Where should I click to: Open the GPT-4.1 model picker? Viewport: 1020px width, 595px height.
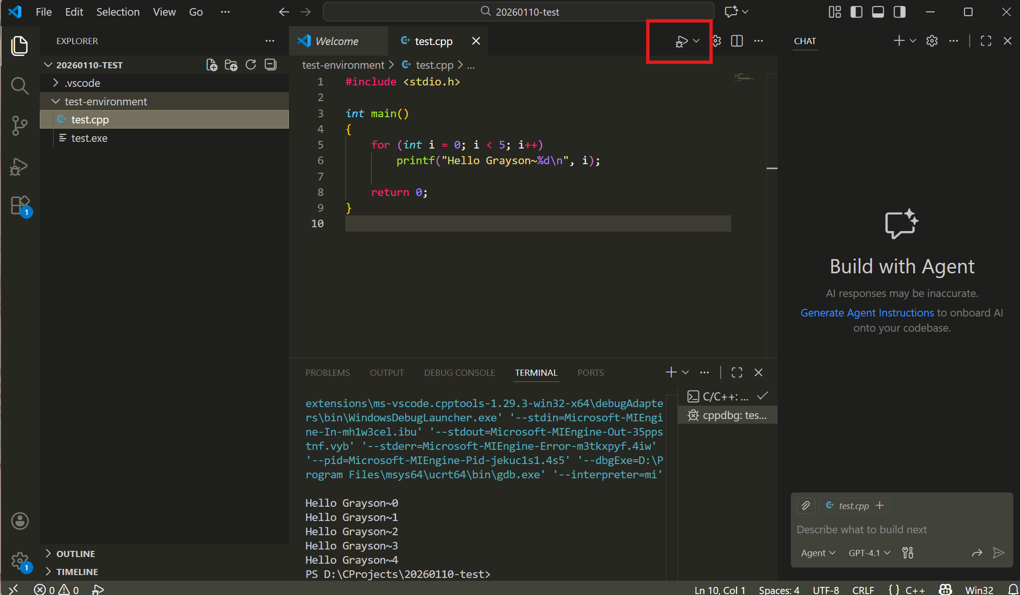[x=869, y=553]
